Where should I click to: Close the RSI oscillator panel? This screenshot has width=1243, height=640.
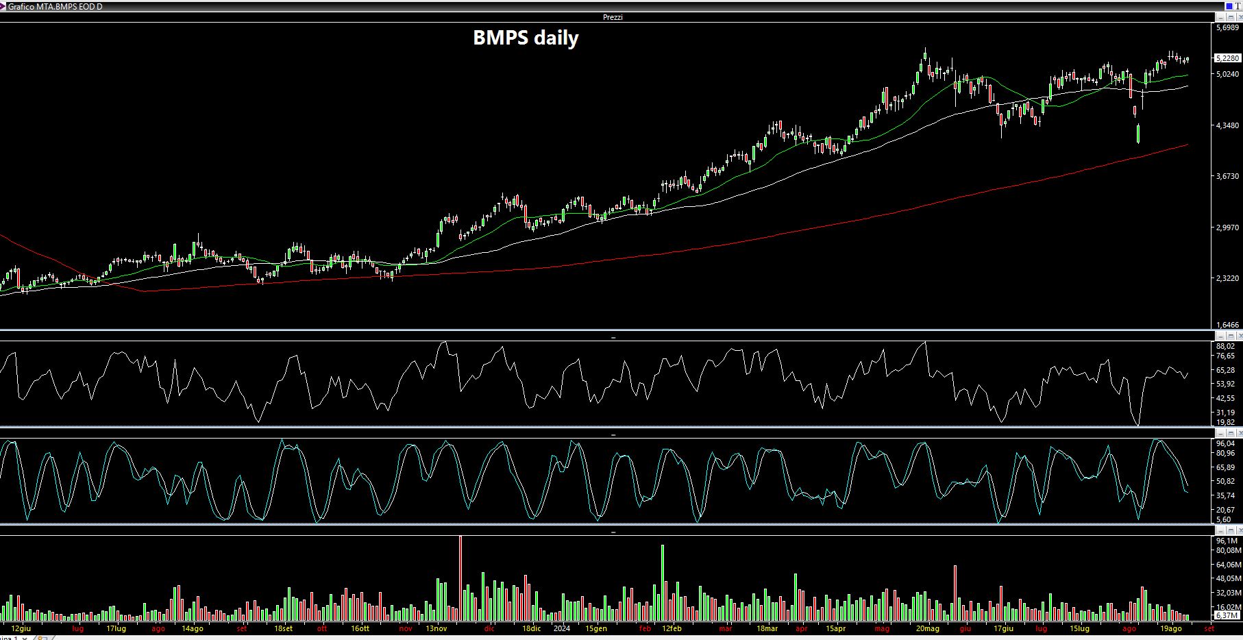[x=1239, y=336]
